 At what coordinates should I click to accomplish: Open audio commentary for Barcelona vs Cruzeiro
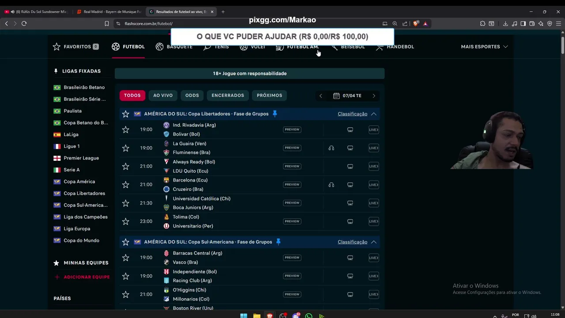(331, 185)
